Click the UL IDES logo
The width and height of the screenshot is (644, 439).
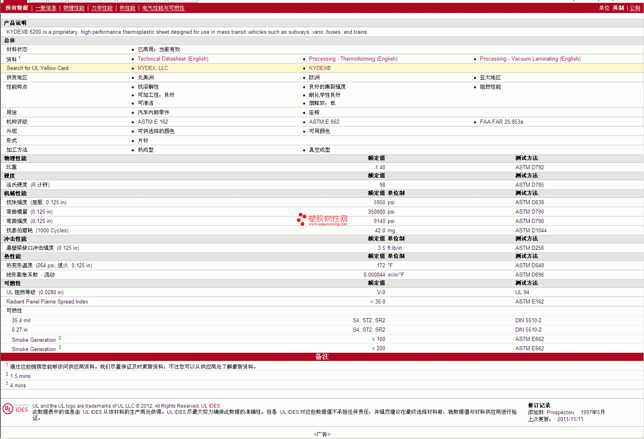point(16,408)
